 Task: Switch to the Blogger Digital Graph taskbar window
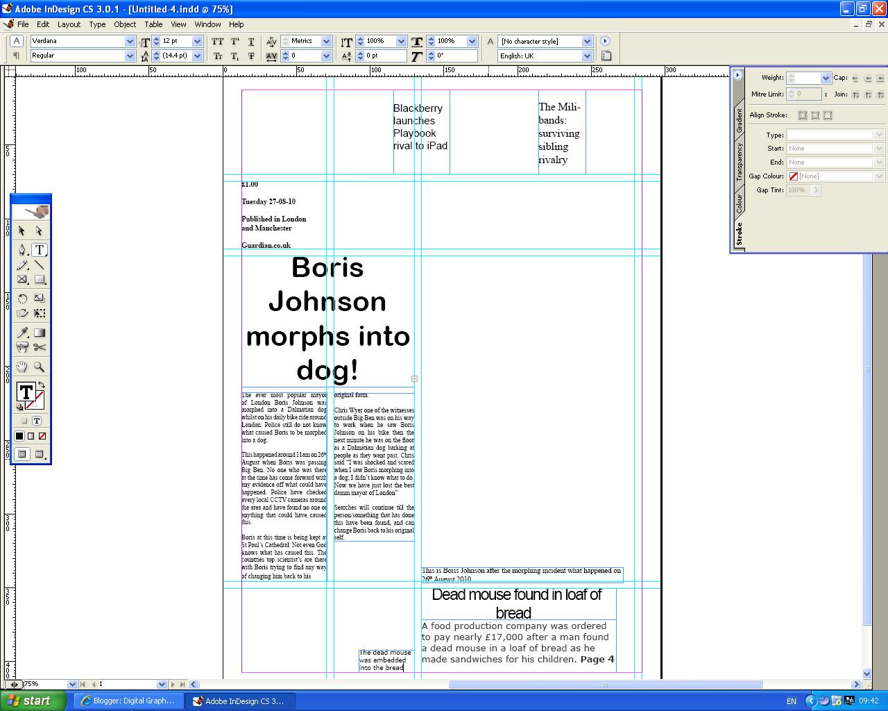(x=128, y=700)
